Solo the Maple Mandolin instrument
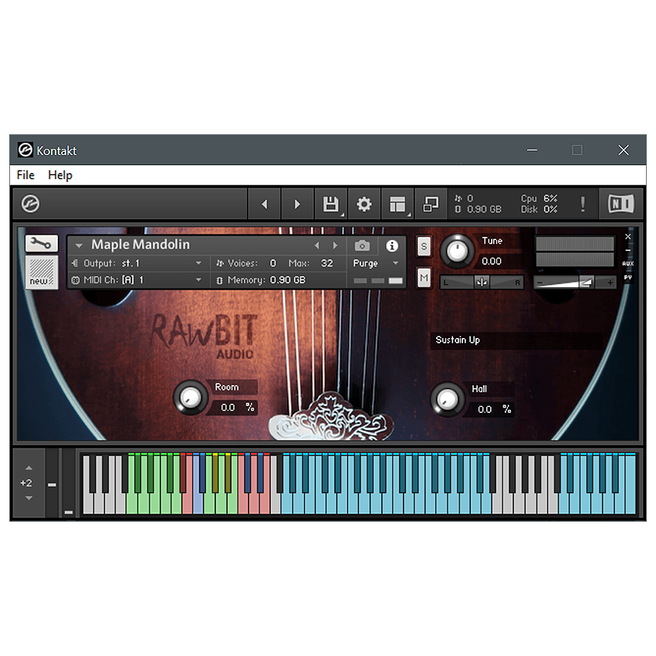 423,245
